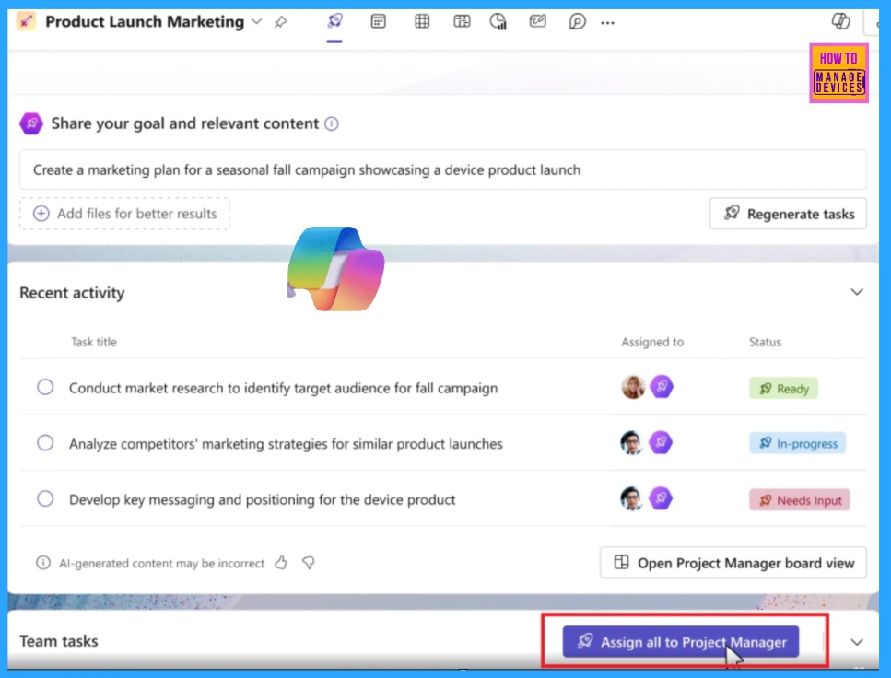This screenshot has width=891, height=678.
Task: Click assignee avatar on market research task
Action: (x=632, y=387)
